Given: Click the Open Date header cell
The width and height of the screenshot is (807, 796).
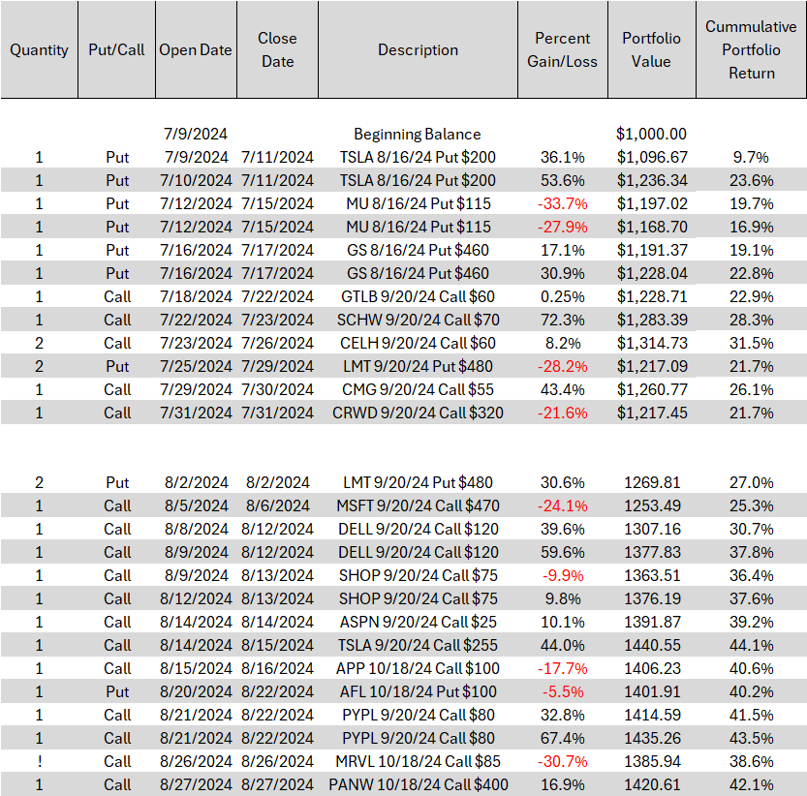Looking at the screenshot, I should [x=196, y=49].
